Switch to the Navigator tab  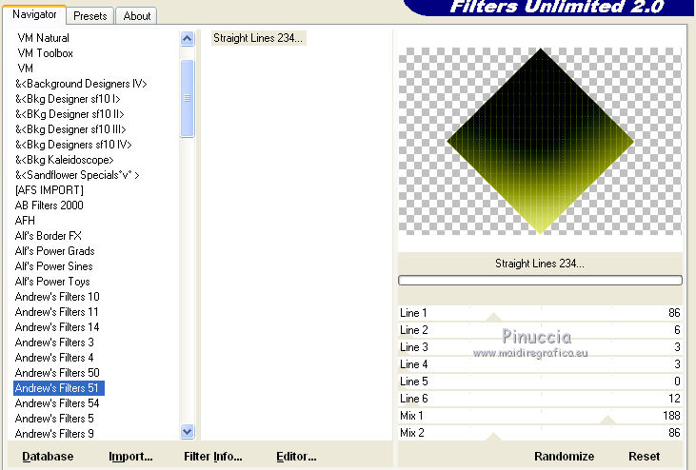coord(34,14)
